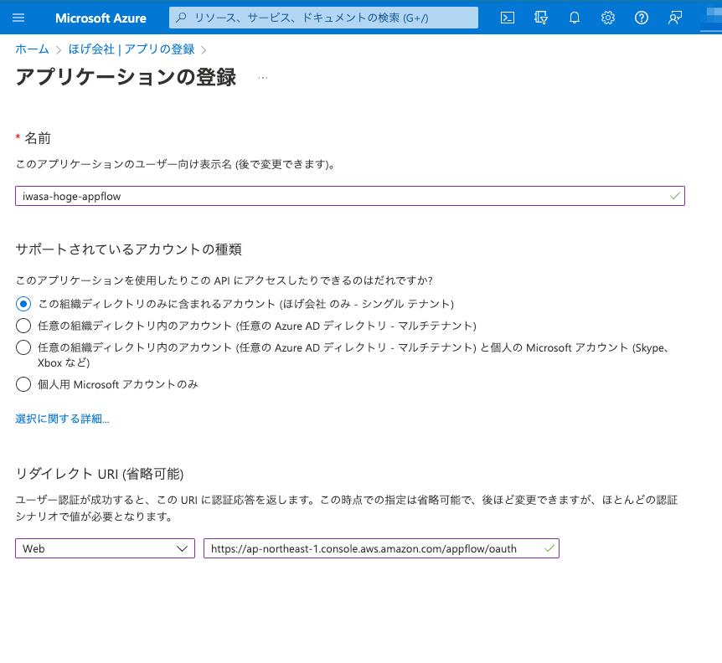Viewport: 722px width, 663px height.
Task: Select the single tenant account option
Action: coord(23,304)
